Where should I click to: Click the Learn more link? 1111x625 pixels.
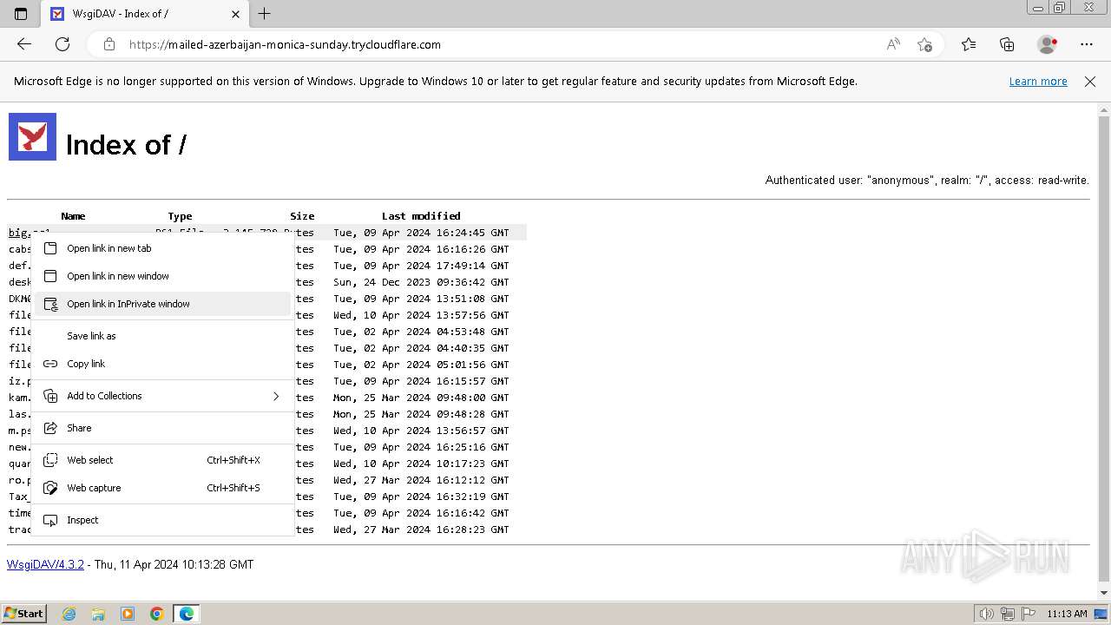point(1038,82)
